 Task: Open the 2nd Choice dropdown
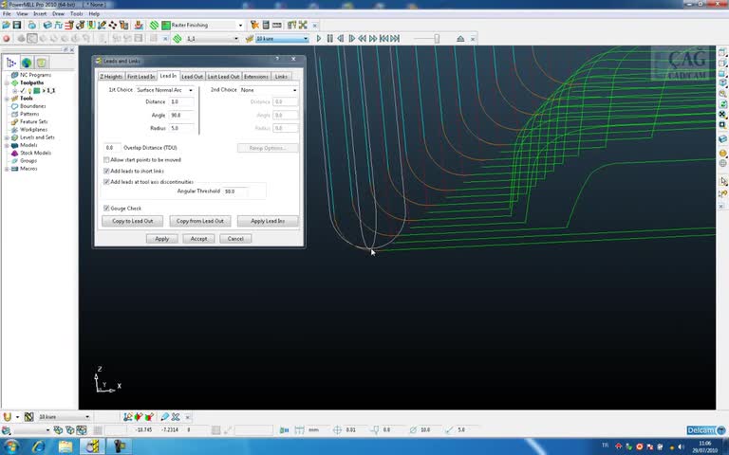[x=294, y=90]
